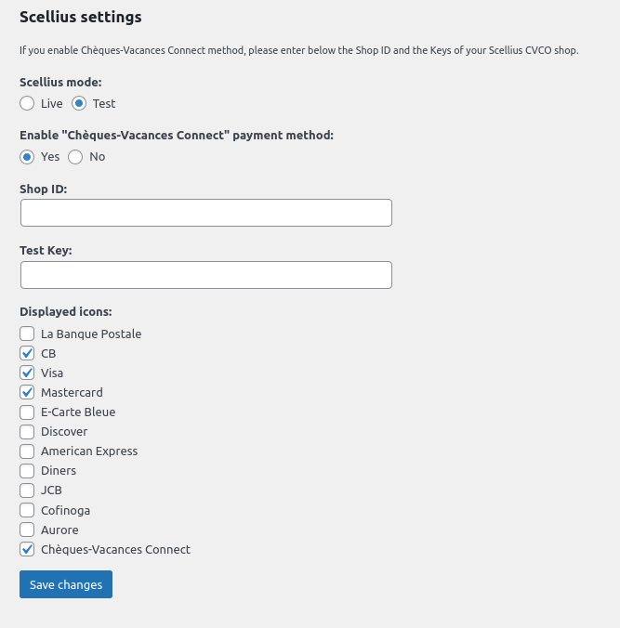The width and height of the screenshot is (620, 628).
Task: Select the Live Scellius mode
Action: pyautogui.click(x=27, y=103)
